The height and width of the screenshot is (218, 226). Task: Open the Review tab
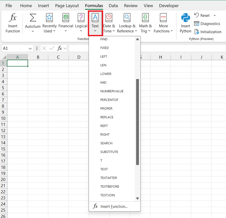pos(130,5)
